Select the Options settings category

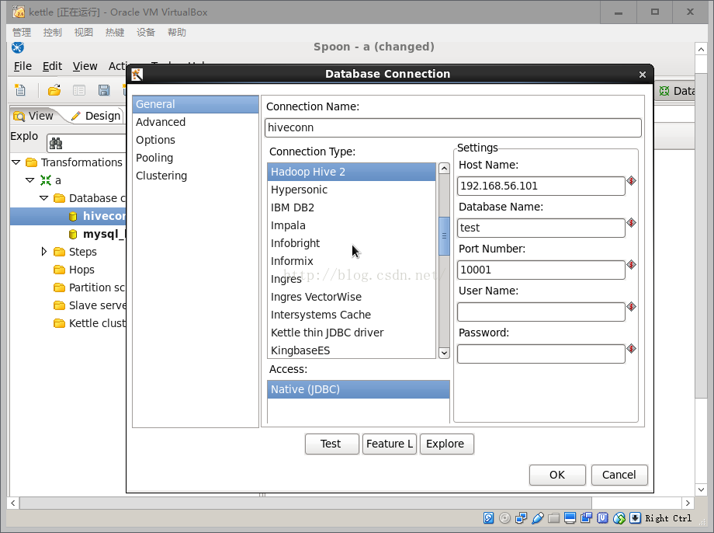coord(196,140)
